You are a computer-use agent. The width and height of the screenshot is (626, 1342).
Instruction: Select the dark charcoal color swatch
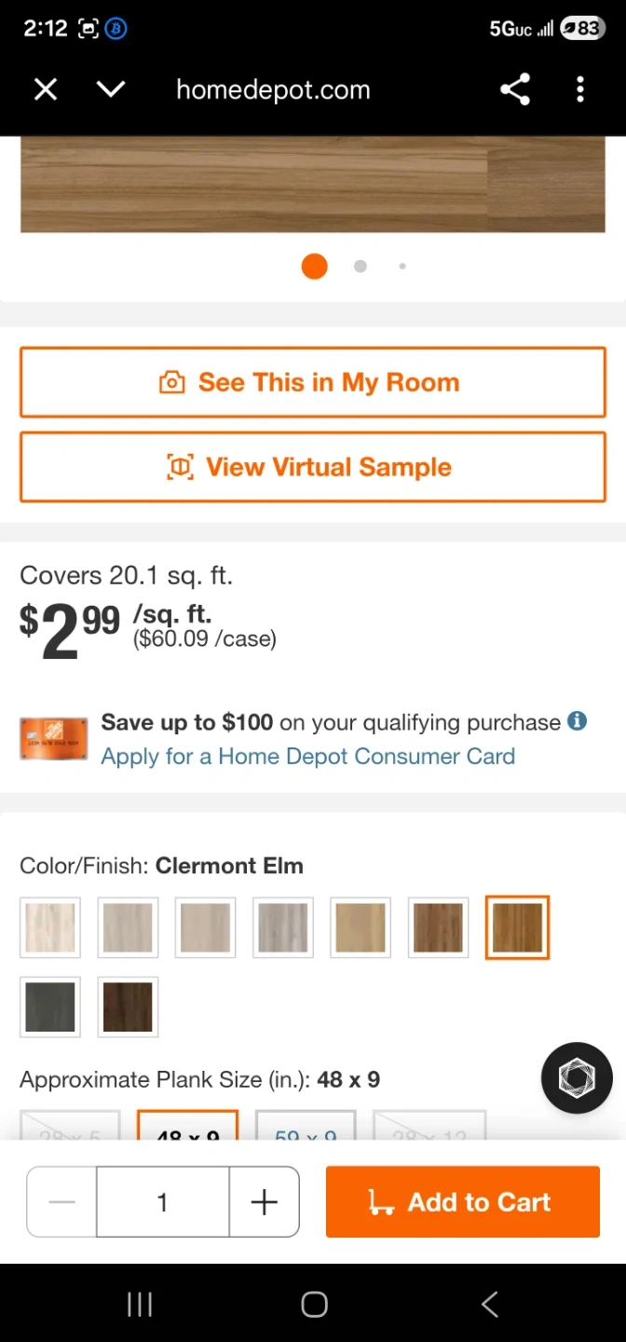(50, 1006)
